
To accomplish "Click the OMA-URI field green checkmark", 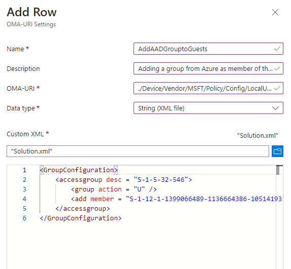I will tap(277, 88).
